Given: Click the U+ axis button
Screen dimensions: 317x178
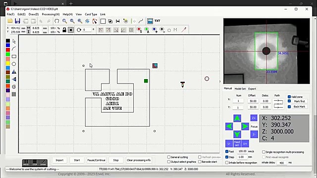Looking at the screenshot, I should click(x=245, y=143).
